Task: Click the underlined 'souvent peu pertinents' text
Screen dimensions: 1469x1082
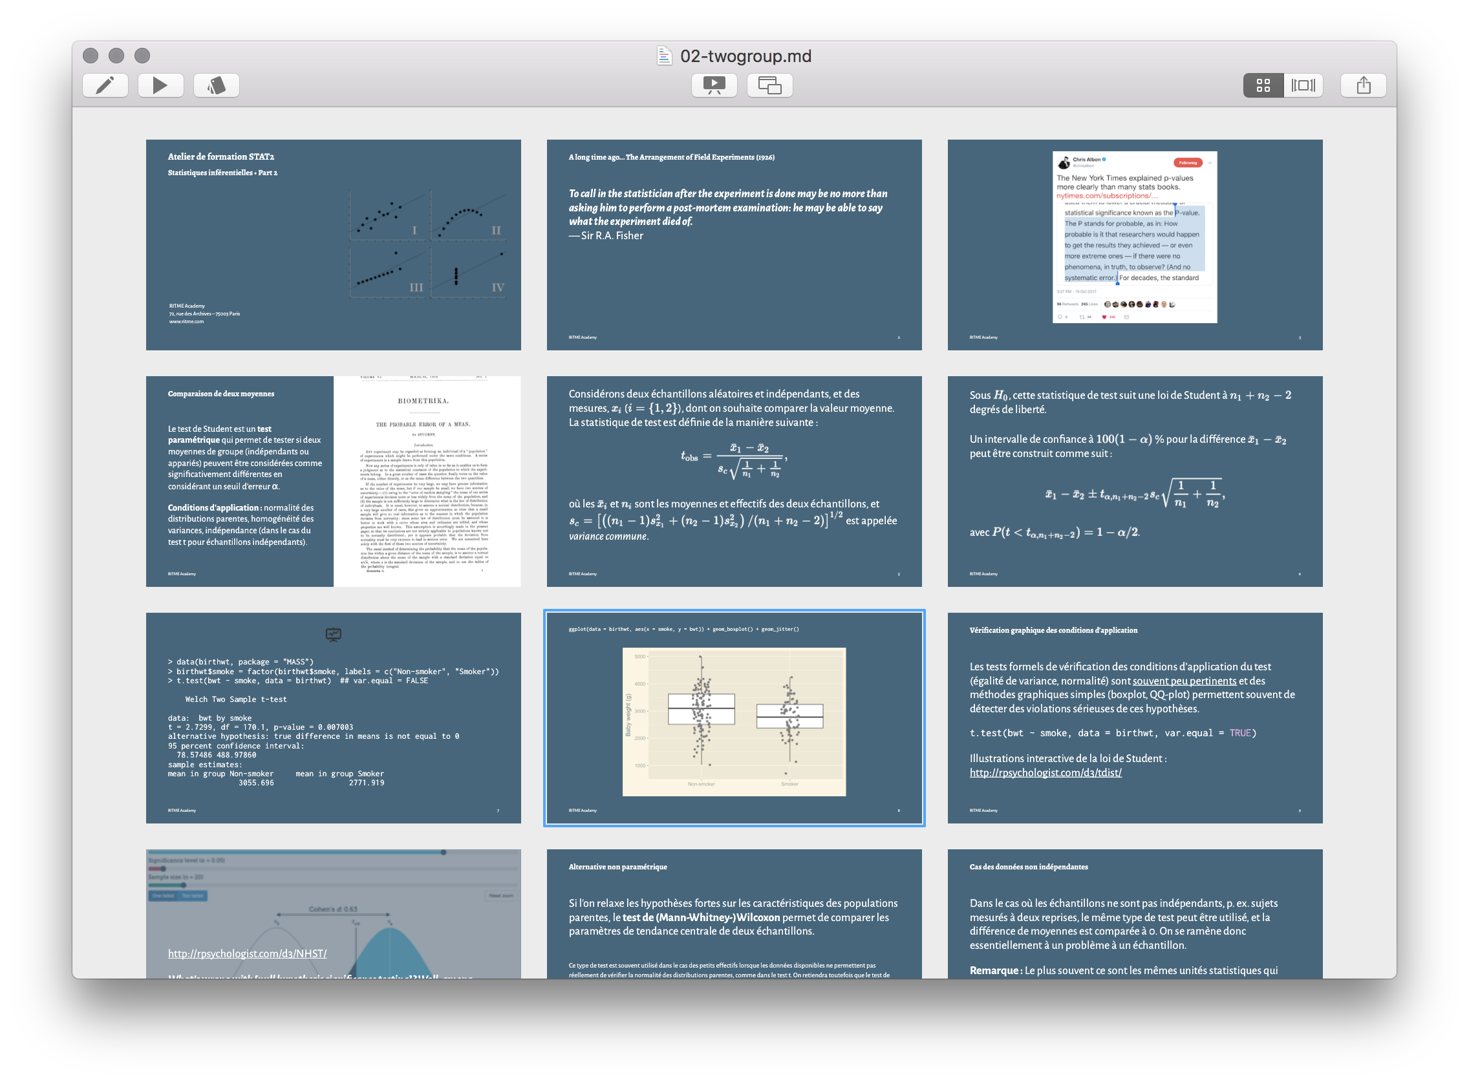Action: tap(1184, 681)
